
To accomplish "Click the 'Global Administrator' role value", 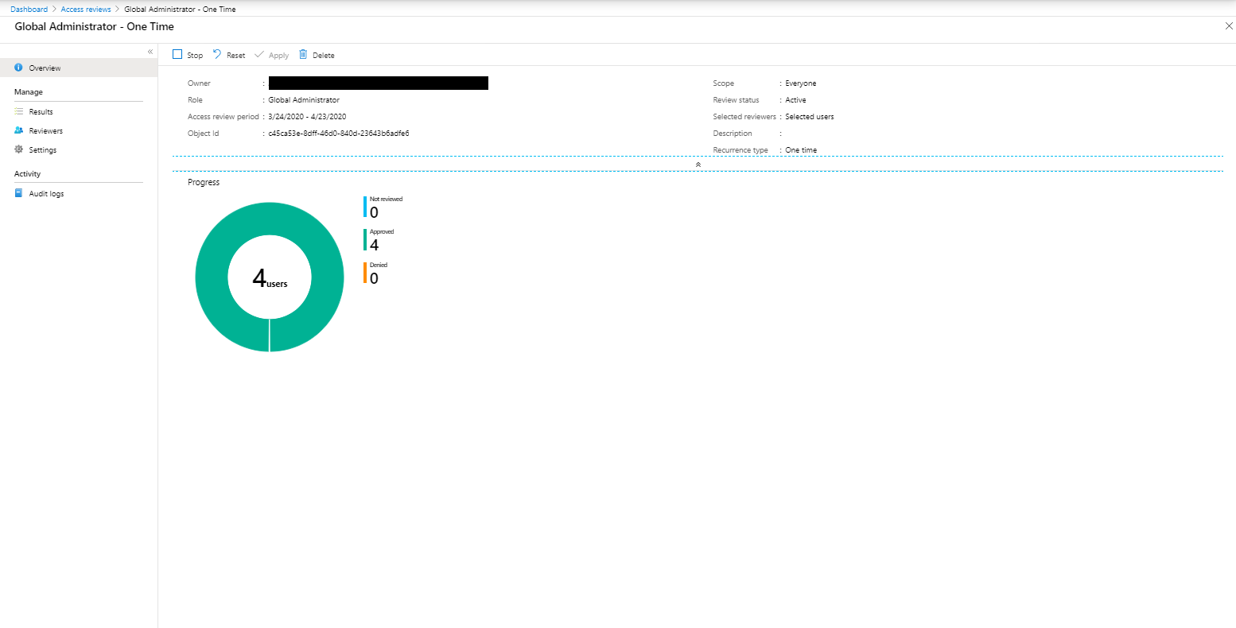I will tap(304, 100).
